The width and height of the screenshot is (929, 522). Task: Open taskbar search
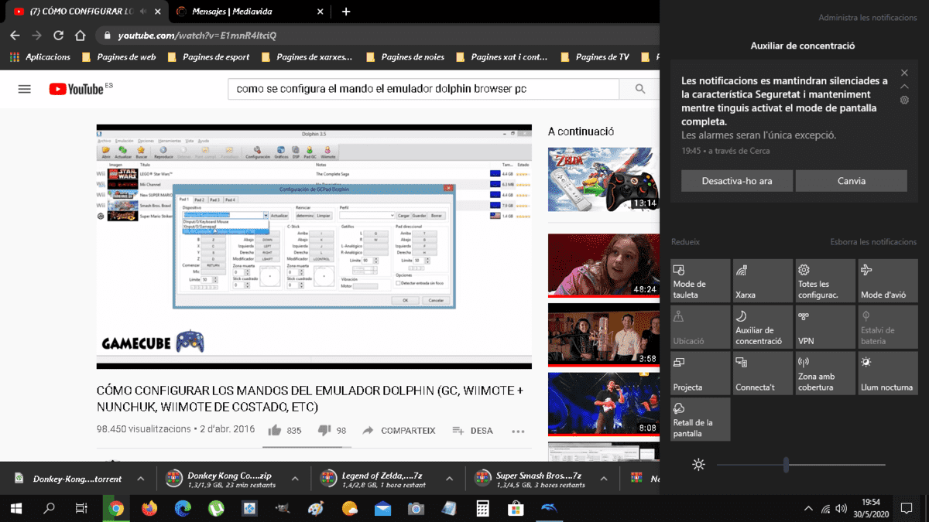click(49, 508)
